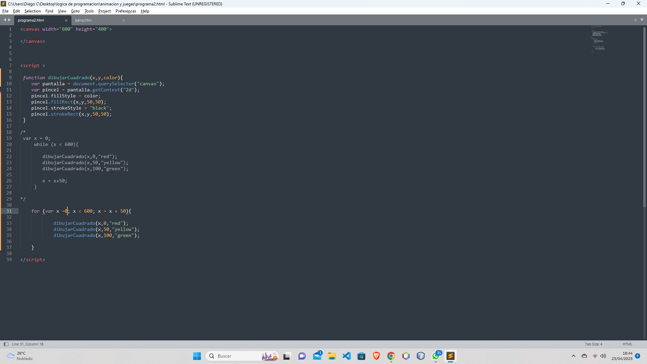This screenshot has height=364, width=647.
Task: Click line number 9 in gutter
Action: coord(10,78)
